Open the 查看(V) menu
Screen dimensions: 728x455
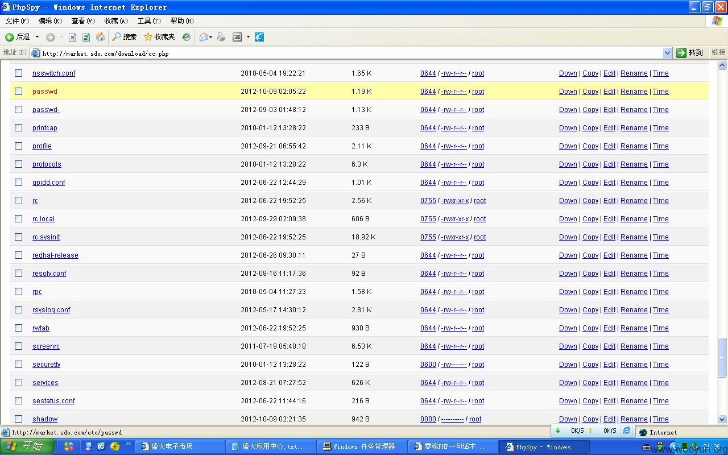coord(83,21)
